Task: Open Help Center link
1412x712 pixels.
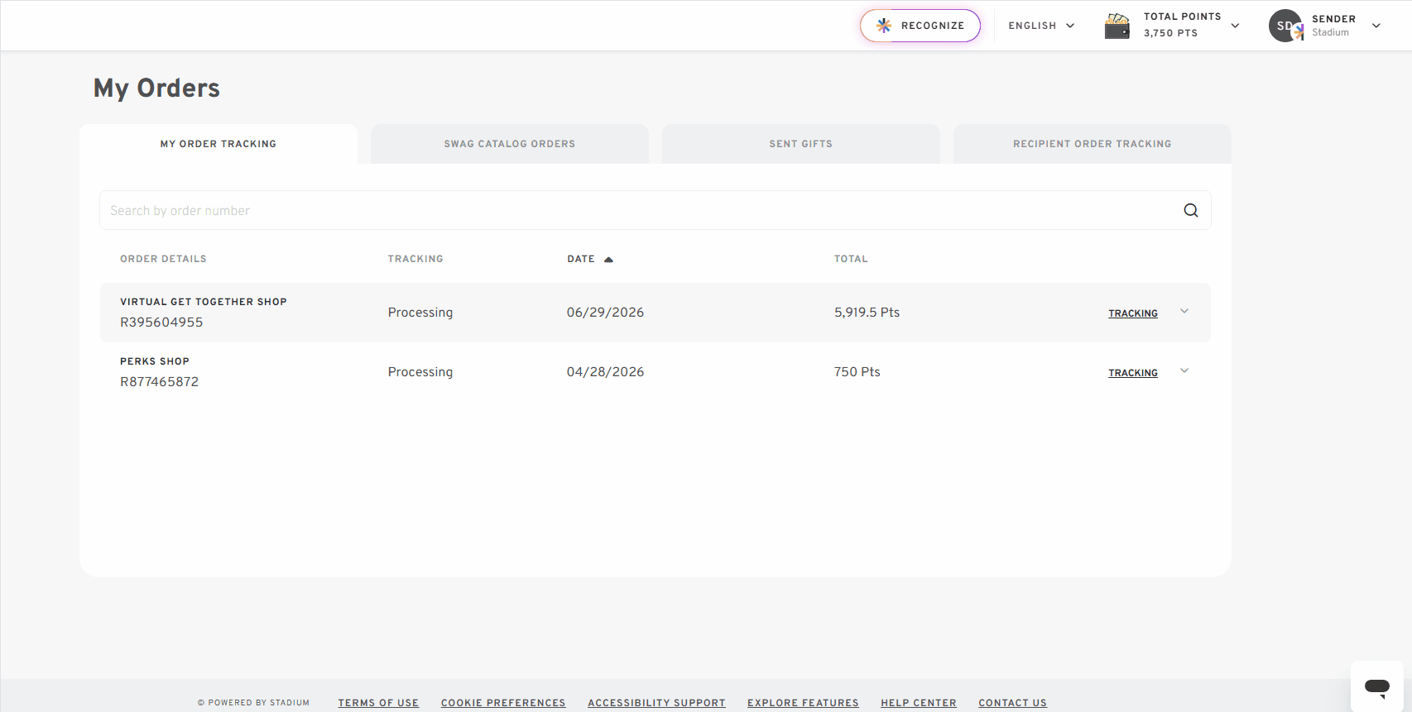Action: coord(919,703)
